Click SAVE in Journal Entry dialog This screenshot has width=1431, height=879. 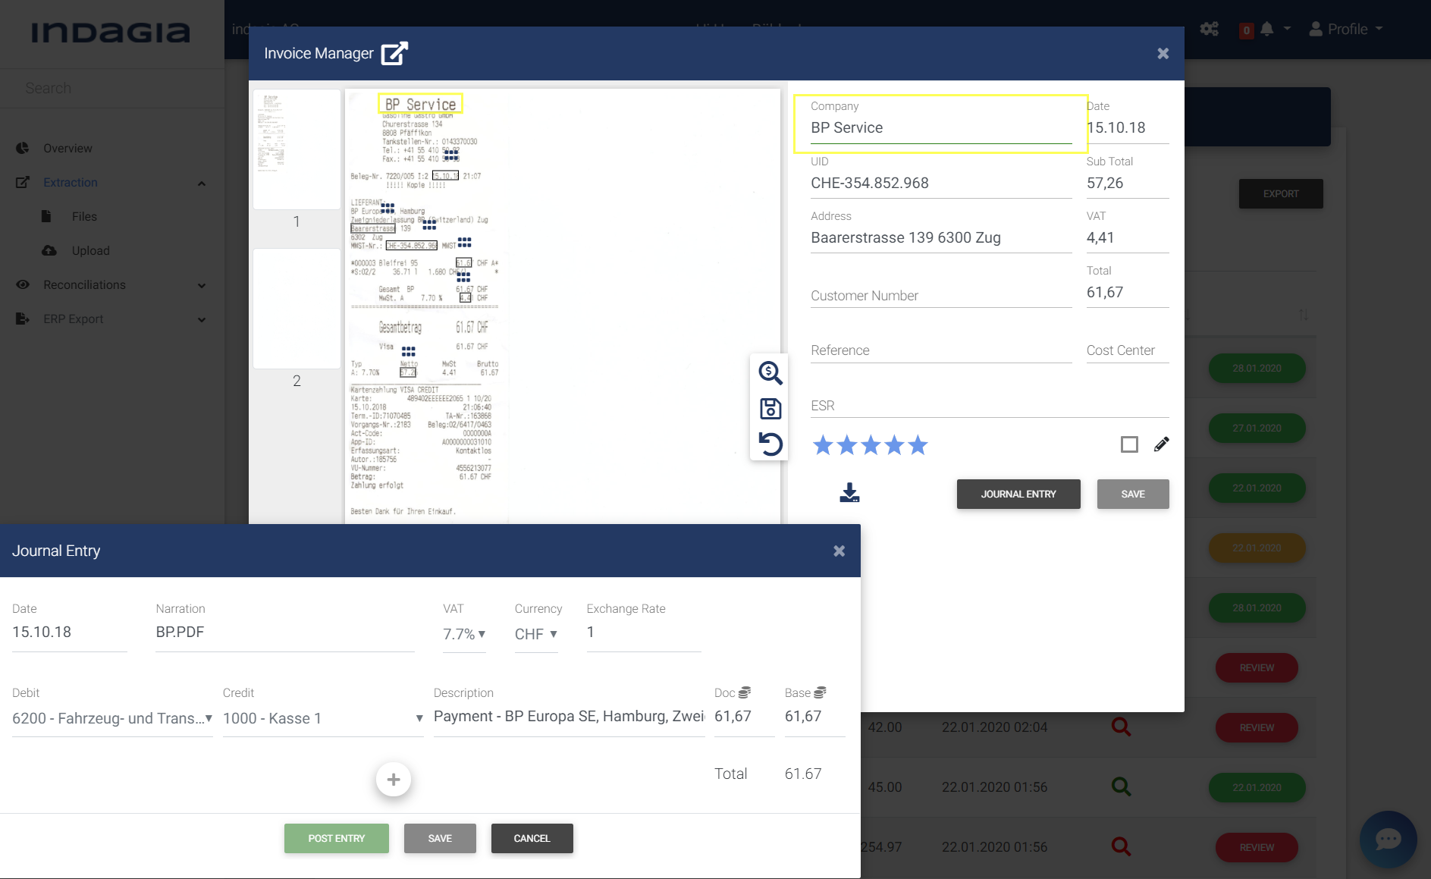(440, 838)
